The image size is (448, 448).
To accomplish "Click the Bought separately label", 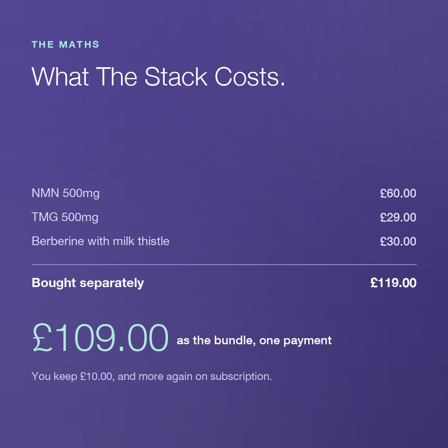I will click(88, 283).
